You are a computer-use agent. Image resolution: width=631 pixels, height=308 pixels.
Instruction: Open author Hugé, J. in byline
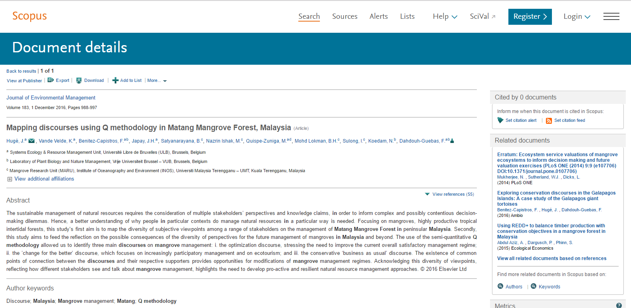[15, 141]
